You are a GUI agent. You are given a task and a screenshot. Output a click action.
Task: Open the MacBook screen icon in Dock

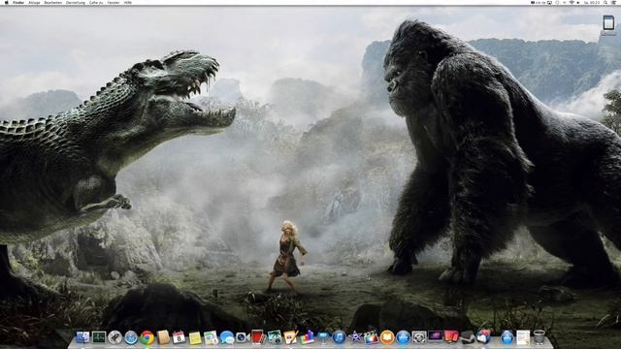click(436, 336)
